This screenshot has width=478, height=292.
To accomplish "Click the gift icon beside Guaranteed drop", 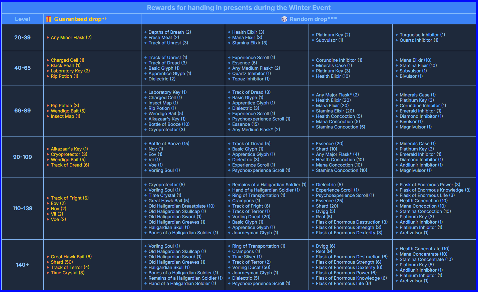I will (x=49, y=19).
